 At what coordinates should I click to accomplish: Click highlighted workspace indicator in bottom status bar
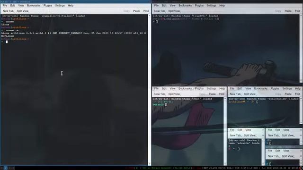coord(6,168)
